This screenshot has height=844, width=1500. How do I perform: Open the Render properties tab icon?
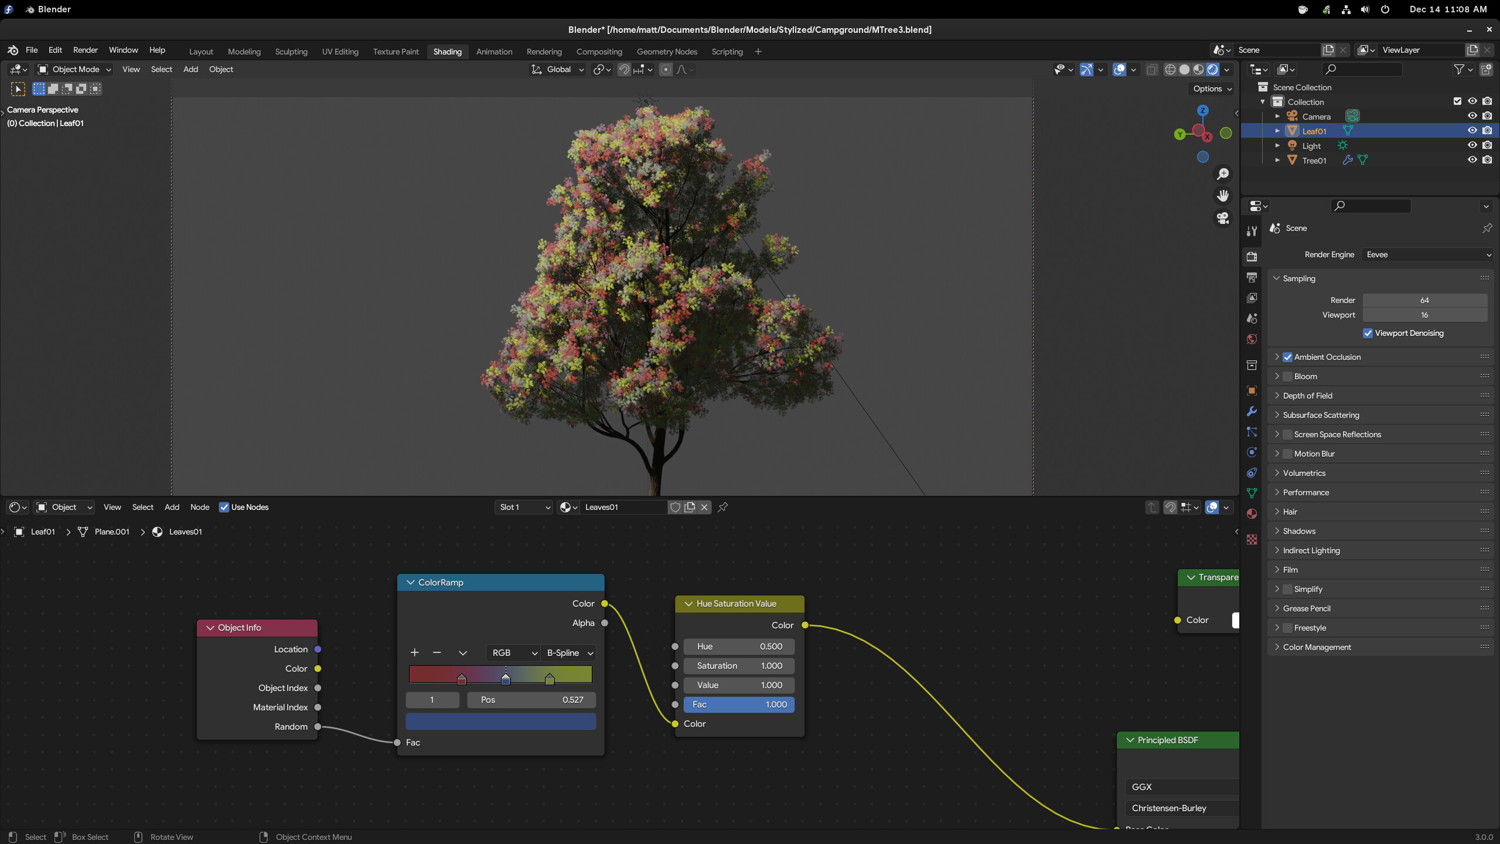[1252, 257]
